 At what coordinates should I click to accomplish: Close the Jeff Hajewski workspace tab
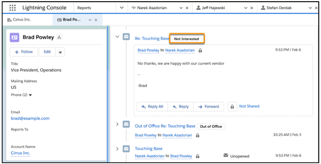252,8
